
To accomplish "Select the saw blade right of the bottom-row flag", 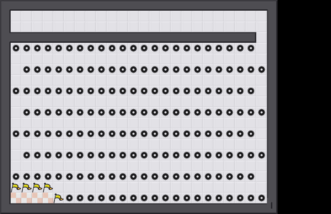I will [69, 198].
